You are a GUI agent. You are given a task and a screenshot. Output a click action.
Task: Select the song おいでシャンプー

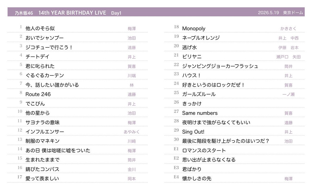point(44,38)
